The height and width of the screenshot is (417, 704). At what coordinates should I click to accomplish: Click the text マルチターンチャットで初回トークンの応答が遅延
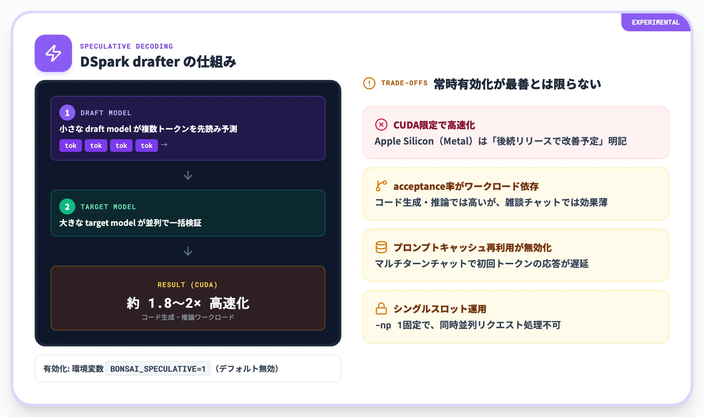pyautogui.click(x=482, y=264)
